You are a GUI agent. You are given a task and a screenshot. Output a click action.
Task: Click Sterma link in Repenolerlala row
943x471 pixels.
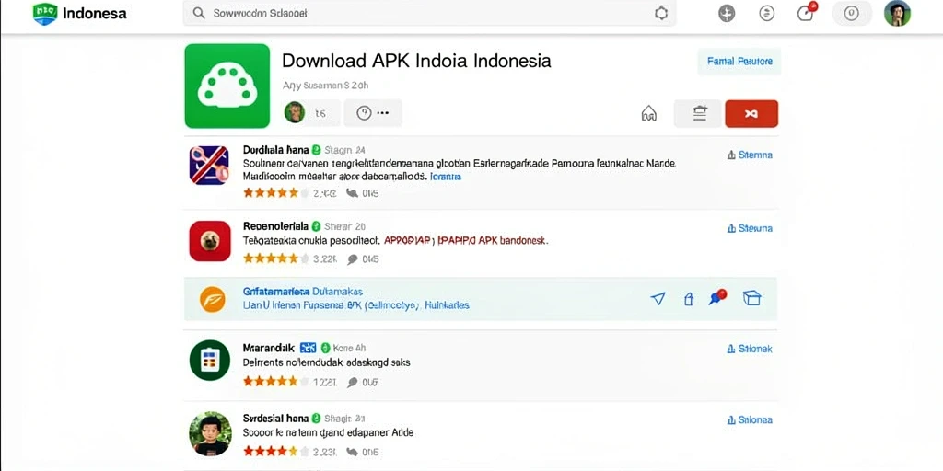750,228
